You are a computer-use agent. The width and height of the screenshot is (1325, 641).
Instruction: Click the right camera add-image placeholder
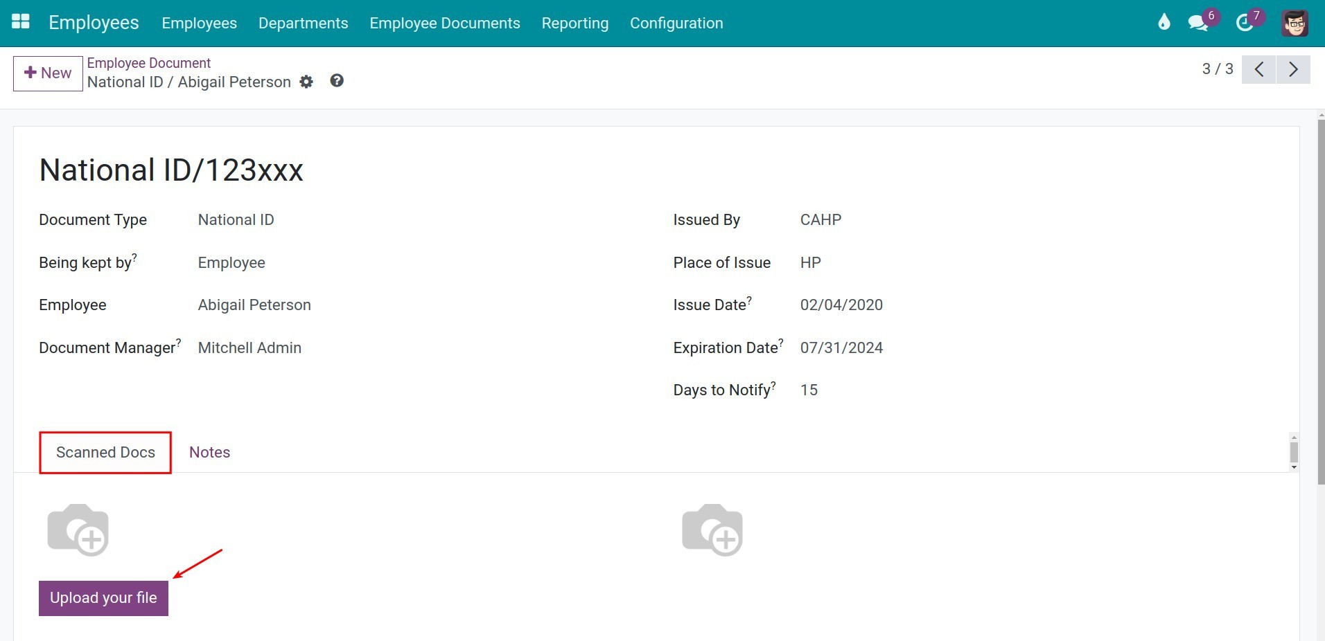point(712,530)
